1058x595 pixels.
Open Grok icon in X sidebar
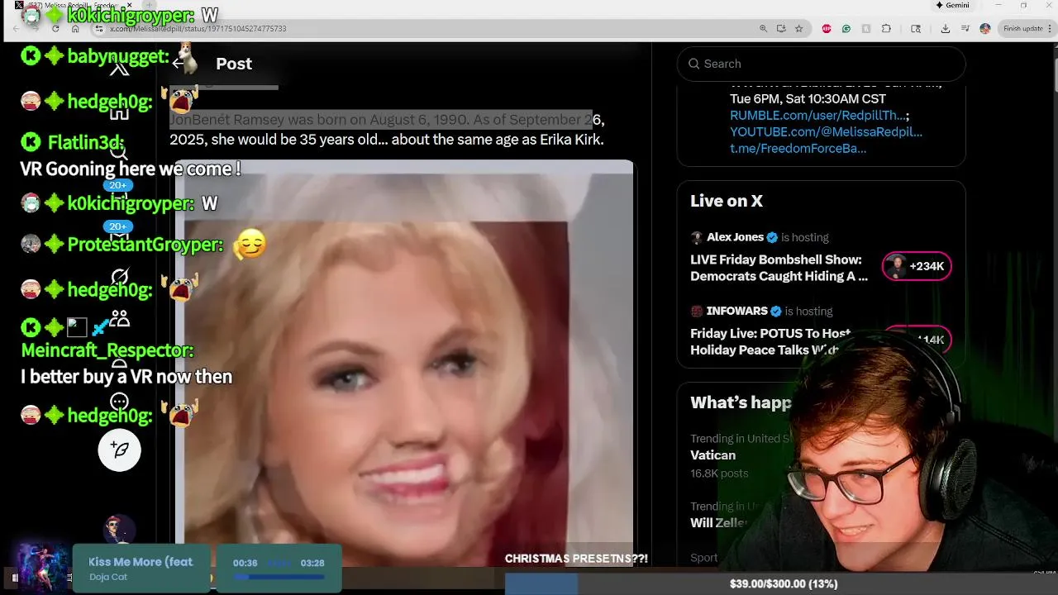(119, 277)
